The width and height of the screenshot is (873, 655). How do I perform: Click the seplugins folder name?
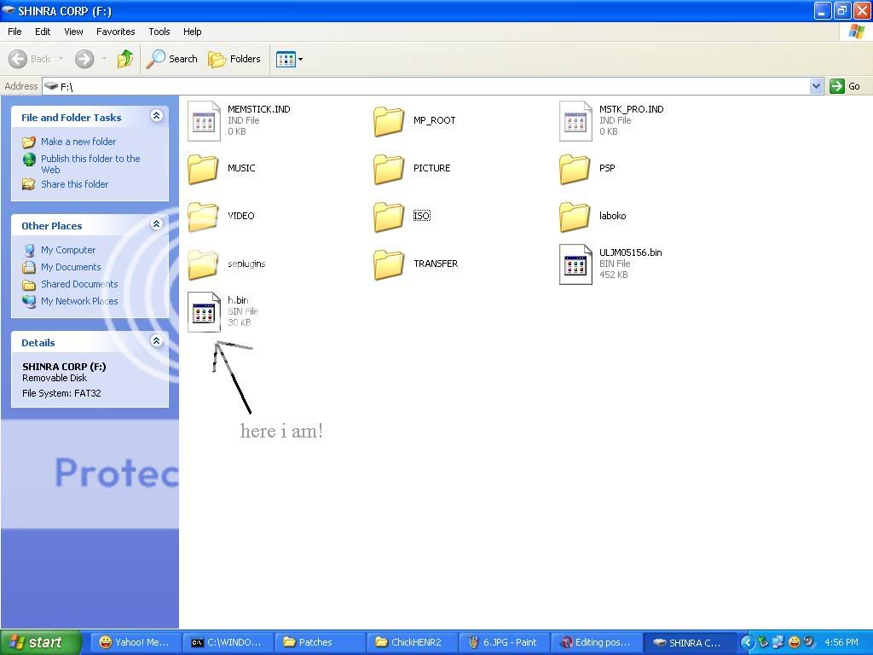click(x=246, y=264)
